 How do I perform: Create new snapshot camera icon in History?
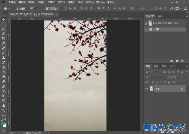[x=177, y=61]
